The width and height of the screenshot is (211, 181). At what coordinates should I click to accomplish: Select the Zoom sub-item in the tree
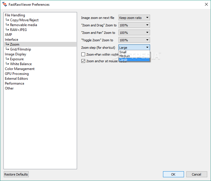[x=40, y=44]
